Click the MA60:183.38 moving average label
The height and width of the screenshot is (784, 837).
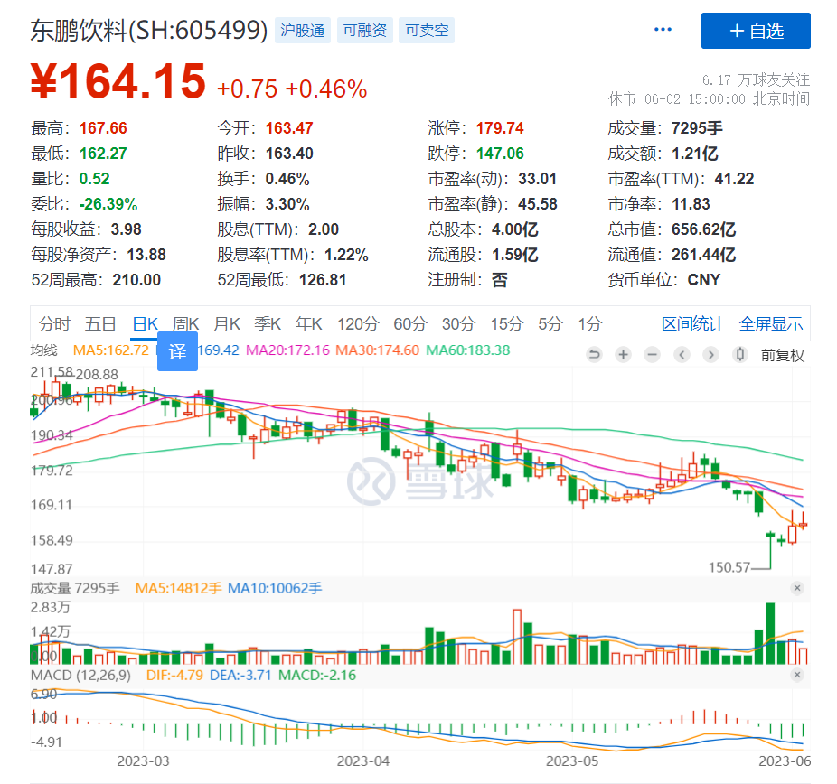(467, 350)
